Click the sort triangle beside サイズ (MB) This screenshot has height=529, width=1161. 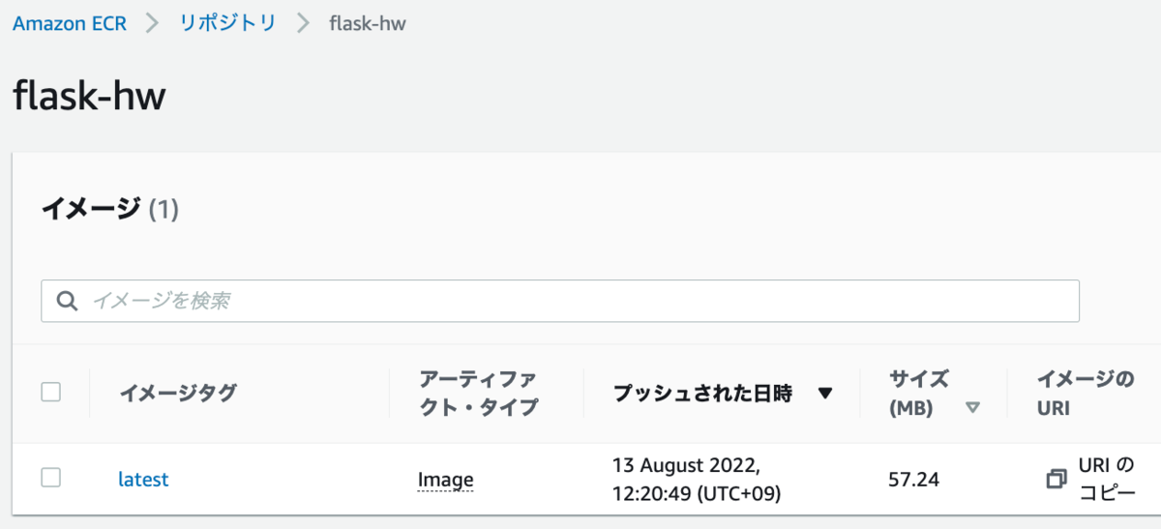pos(972,408)
